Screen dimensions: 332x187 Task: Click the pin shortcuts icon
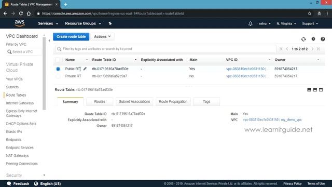(x=110, y=23)
